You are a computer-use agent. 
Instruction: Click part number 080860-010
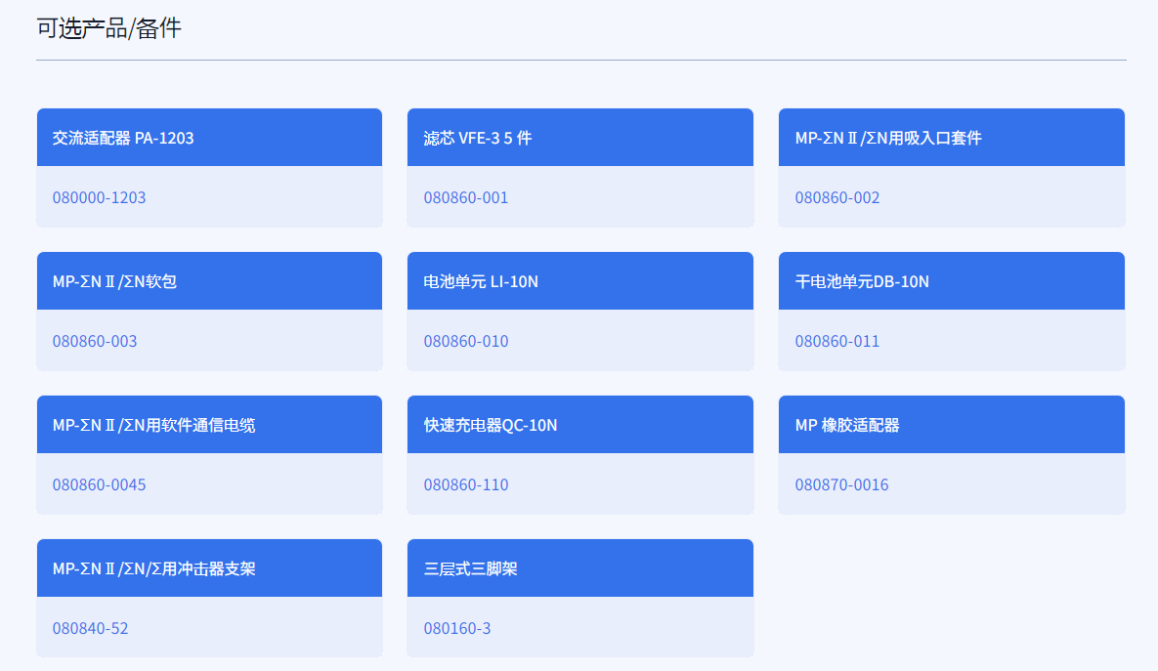point(466,341)
